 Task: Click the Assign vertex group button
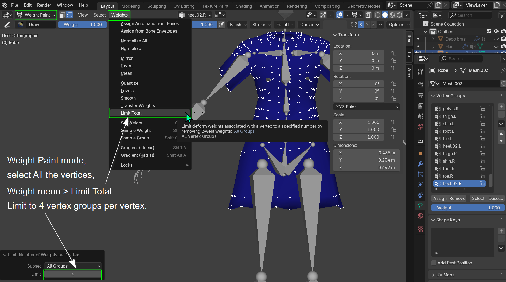click(440, 198)
